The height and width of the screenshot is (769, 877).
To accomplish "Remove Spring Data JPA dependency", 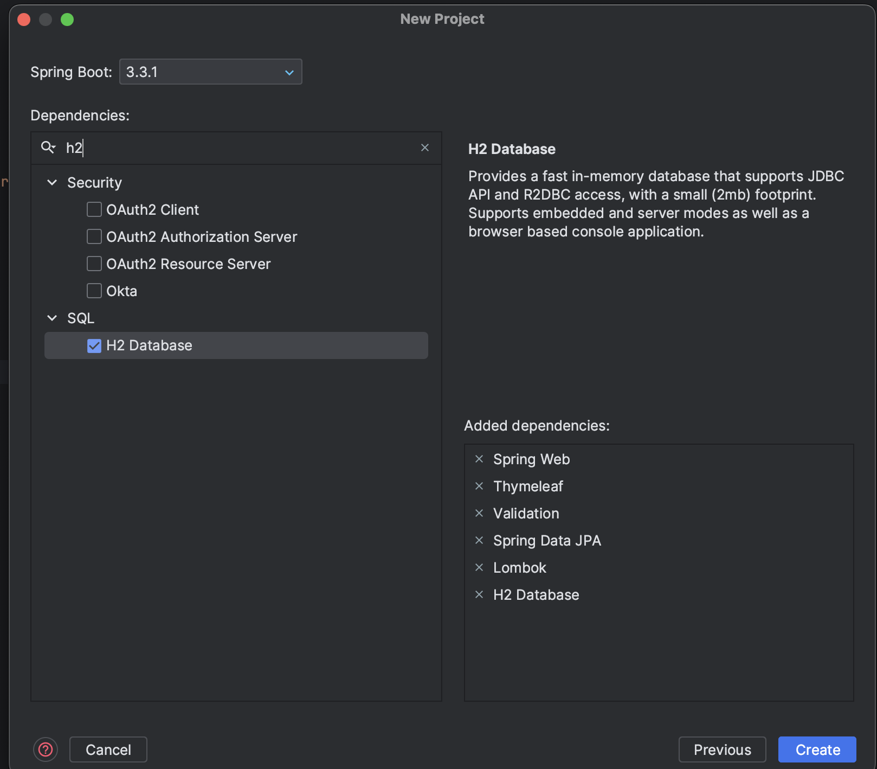I will [x=479, y=541].
